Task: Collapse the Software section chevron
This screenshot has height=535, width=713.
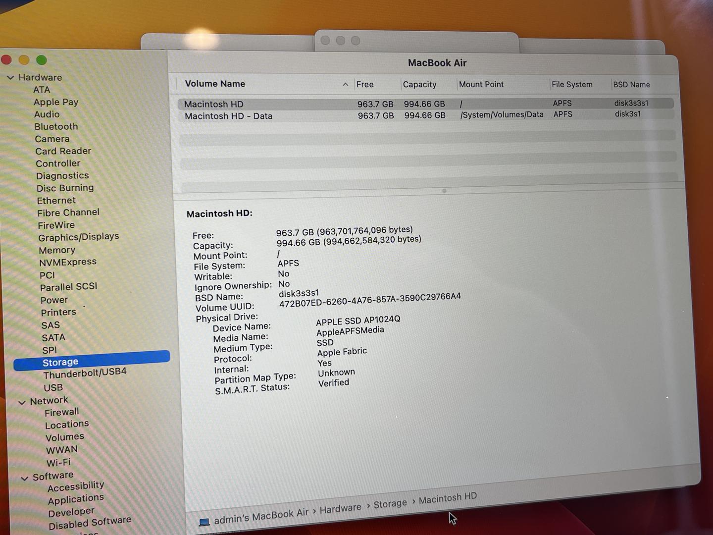Action: (24, 478)
